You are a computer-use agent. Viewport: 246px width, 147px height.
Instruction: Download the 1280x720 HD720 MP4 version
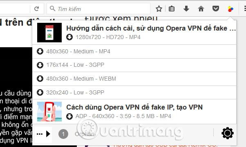pyautogui.click(x=69, y=37)
